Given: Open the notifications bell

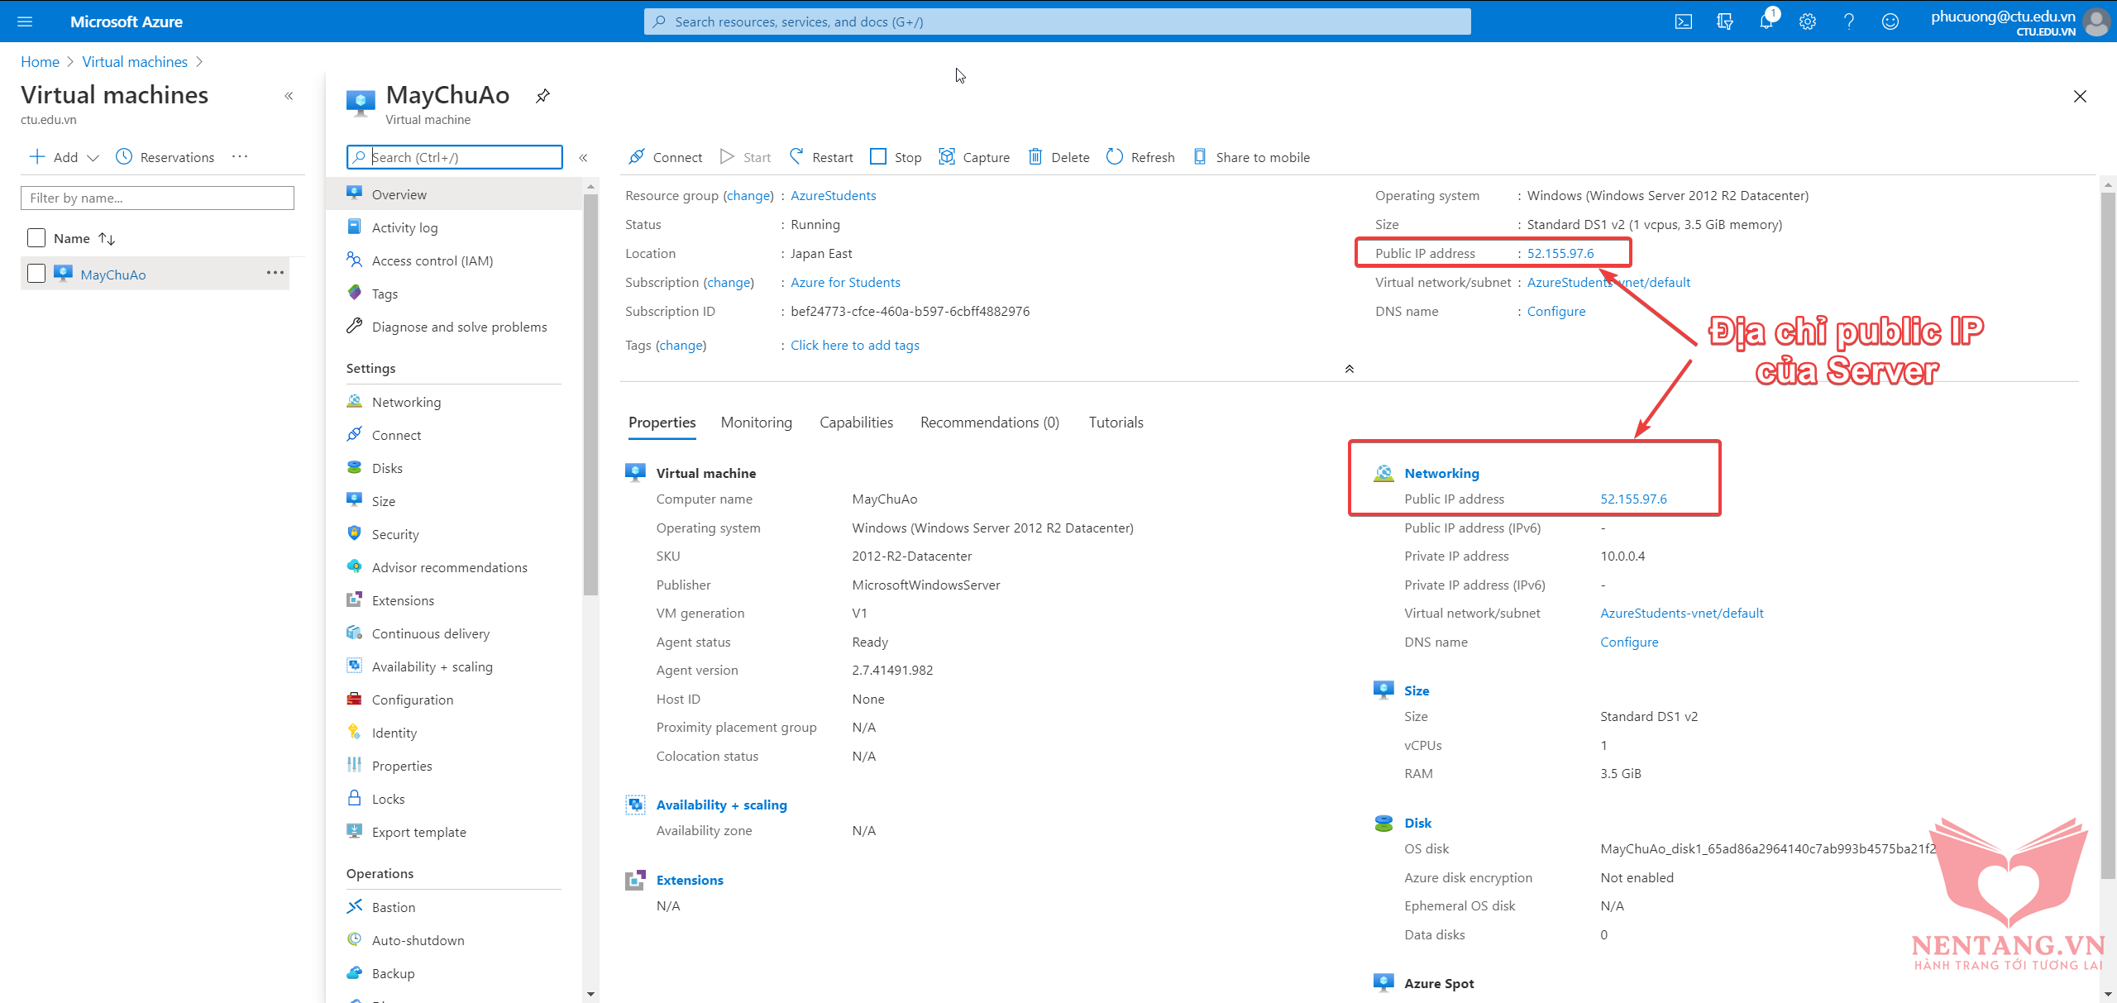Looking at the screenshot, I should pos(1766,21).
